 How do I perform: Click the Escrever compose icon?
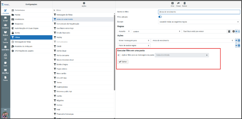pos(5,11)
